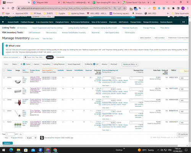Open the marketplace selector United States dropdown
191x153 pixels.
coord(43,17)
